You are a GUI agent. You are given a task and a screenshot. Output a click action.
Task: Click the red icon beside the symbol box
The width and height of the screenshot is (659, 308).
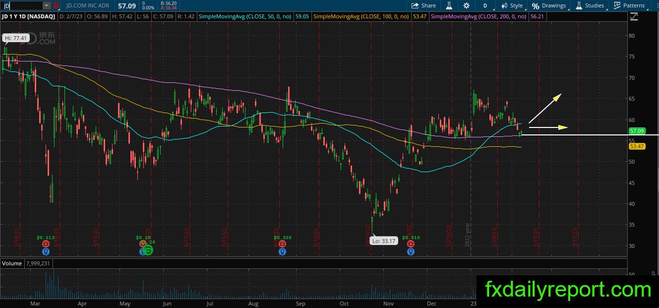click(56, 5)
